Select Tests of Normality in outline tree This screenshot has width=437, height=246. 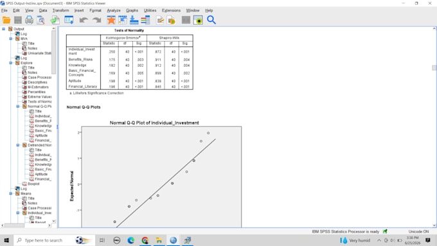tap(40, 101)
